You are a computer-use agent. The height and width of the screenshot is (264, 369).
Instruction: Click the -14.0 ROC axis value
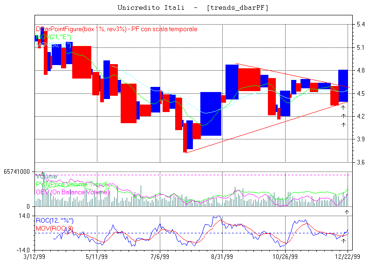click(x=23, y=250)
